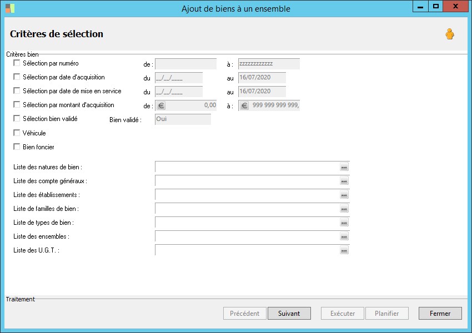Click the app icon in title bar
472x333 pixels.
coord(10,8)
